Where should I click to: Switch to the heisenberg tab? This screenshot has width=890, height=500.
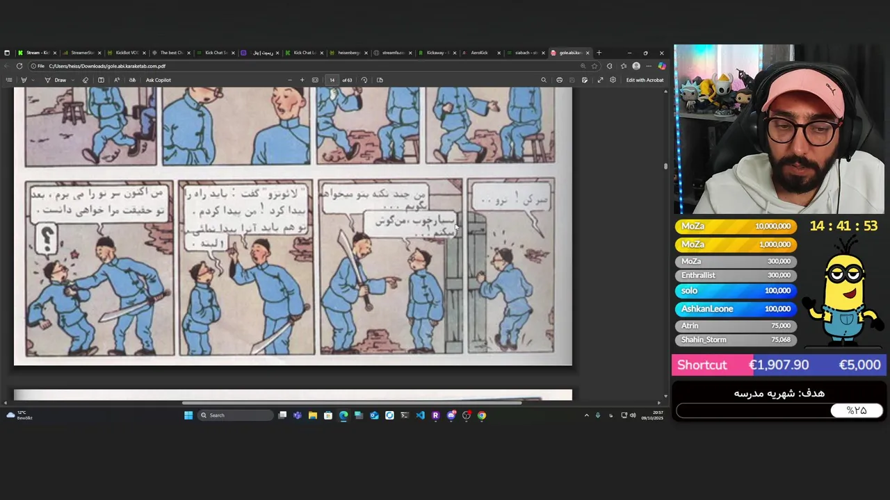click(348, 53)
